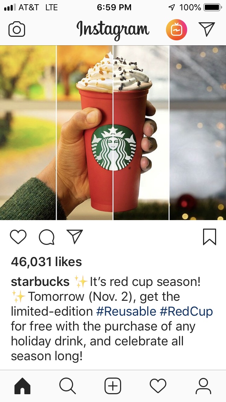Open the camera icon in header
The width and height of the screenshot is (226, 402).
[x=17, y=29]
